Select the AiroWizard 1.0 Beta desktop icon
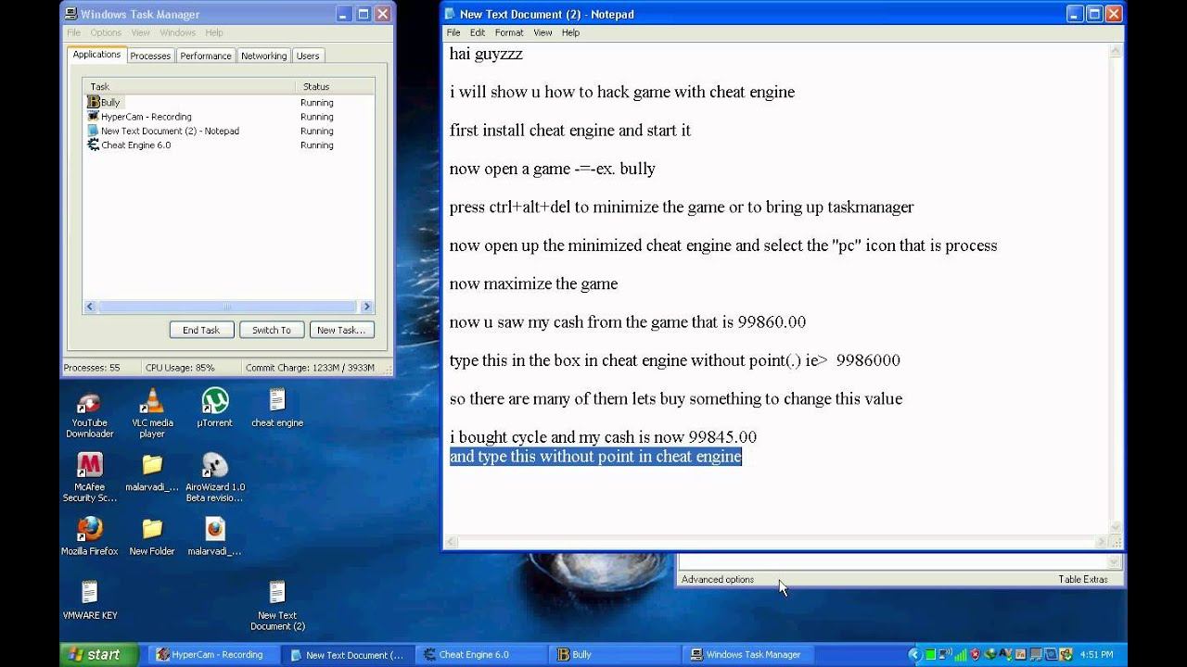 coord(215,465)
